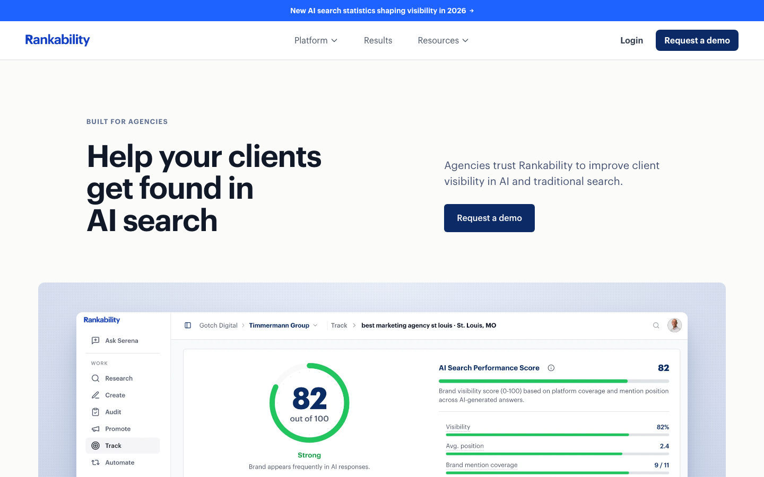Click the circular 82 score gauge
The image size is (764, 477).
309,403
